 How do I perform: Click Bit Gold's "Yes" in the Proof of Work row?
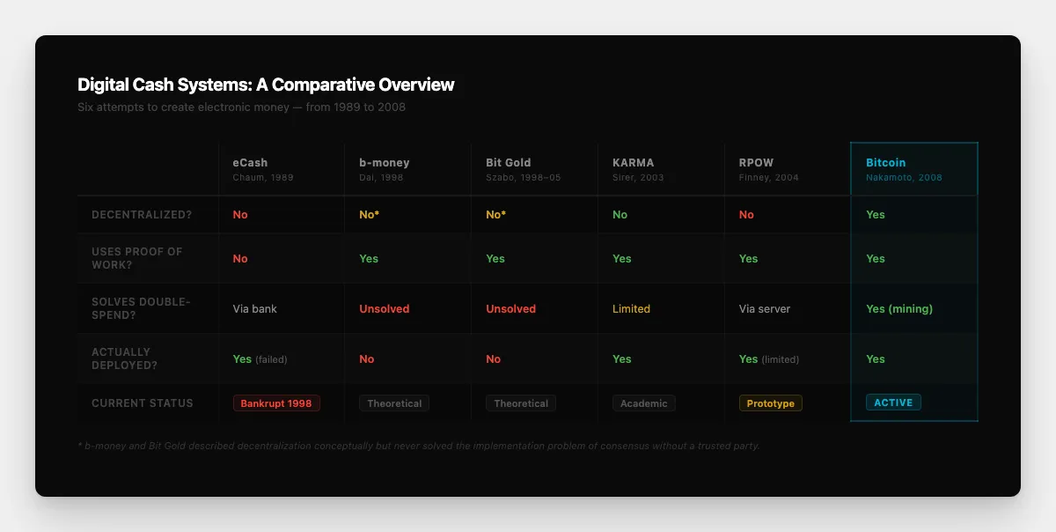tap(495, 259)
